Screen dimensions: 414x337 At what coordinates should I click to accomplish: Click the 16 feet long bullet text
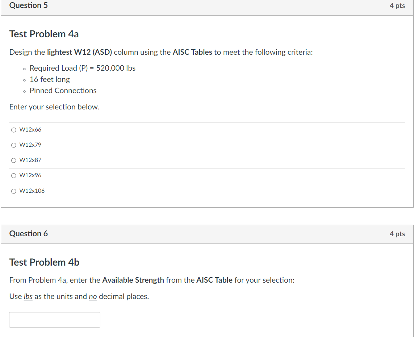tap(50, 79)
